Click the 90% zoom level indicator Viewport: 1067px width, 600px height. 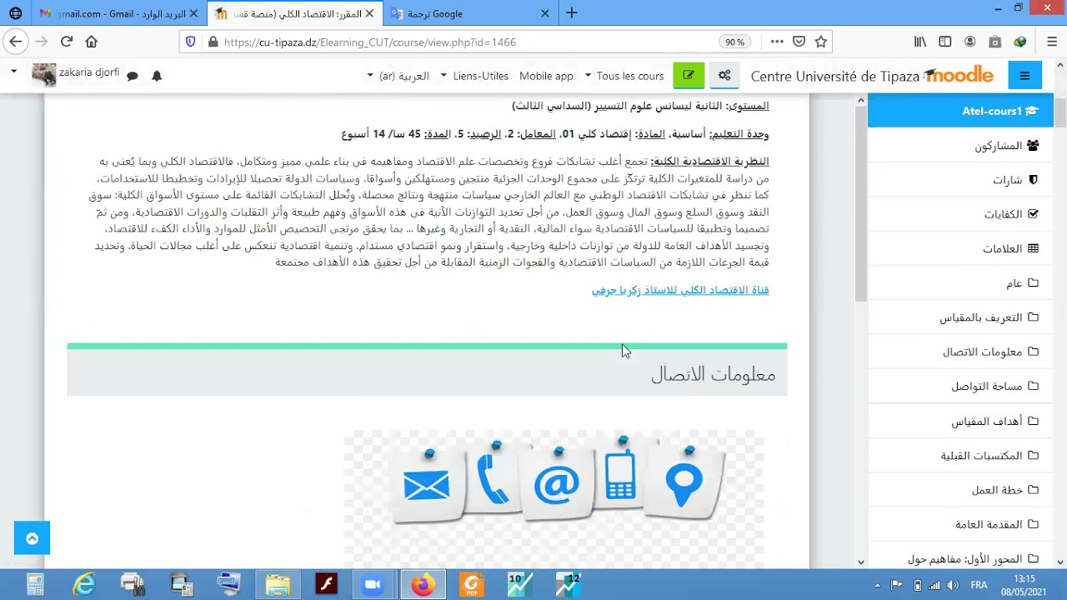734,42
